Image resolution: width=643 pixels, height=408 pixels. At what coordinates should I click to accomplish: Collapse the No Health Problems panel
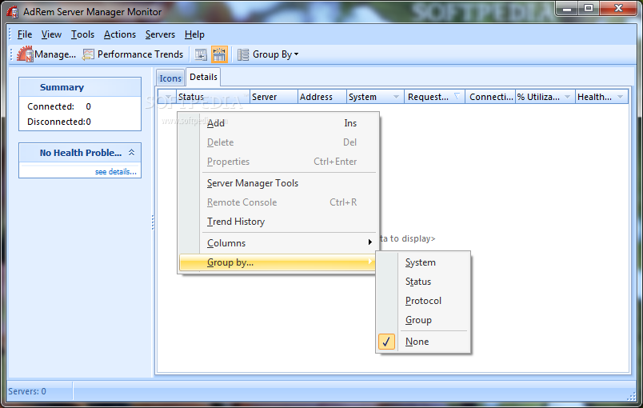131,152
